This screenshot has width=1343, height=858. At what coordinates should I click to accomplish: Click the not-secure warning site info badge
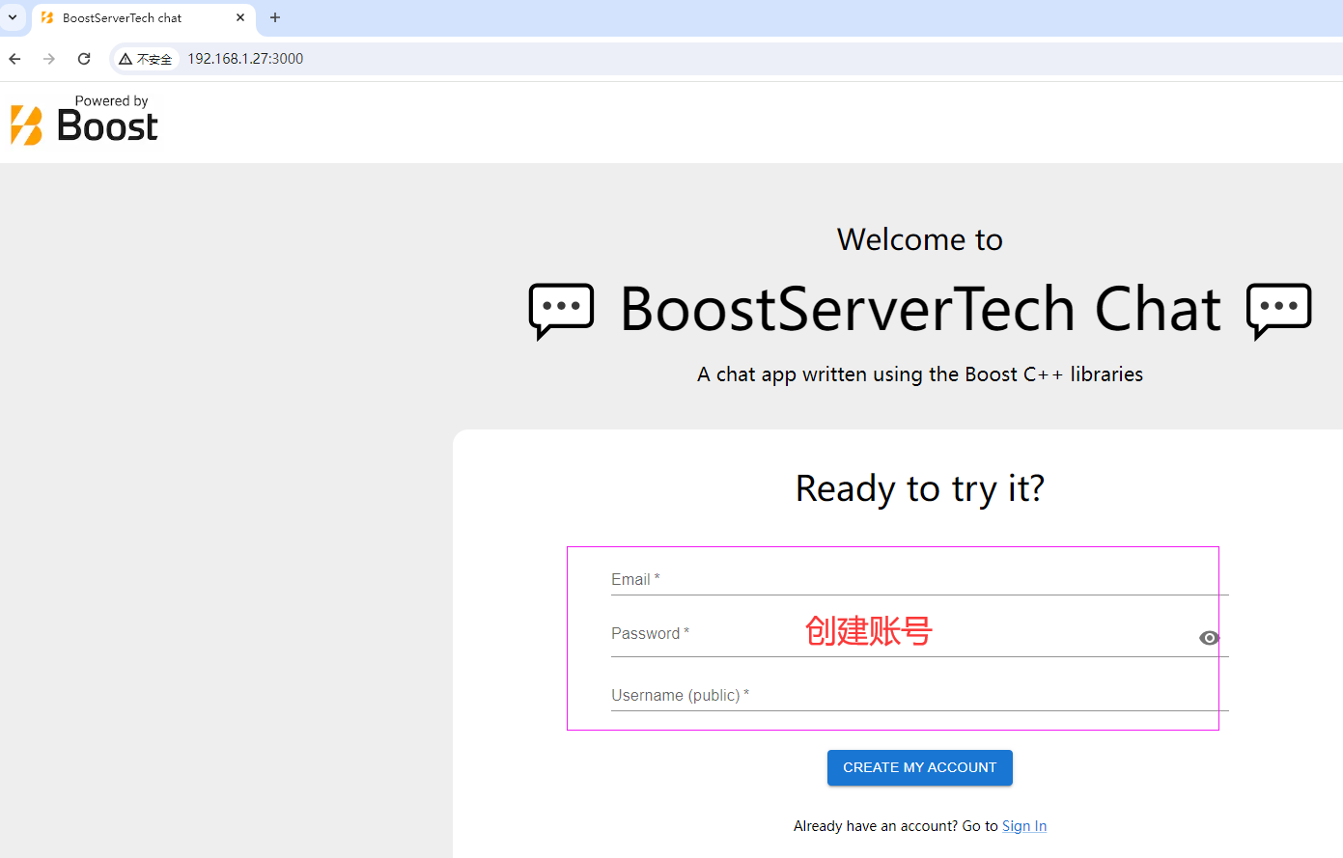click(x=145, y=59)
